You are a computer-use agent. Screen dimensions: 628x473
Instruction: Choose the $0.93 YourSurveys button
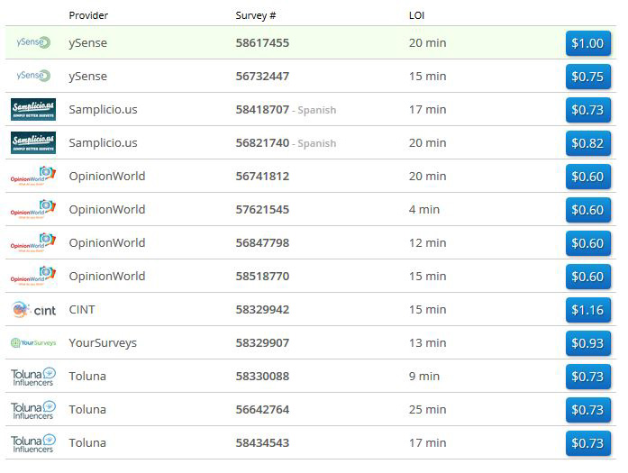click(x=587, y=343)
